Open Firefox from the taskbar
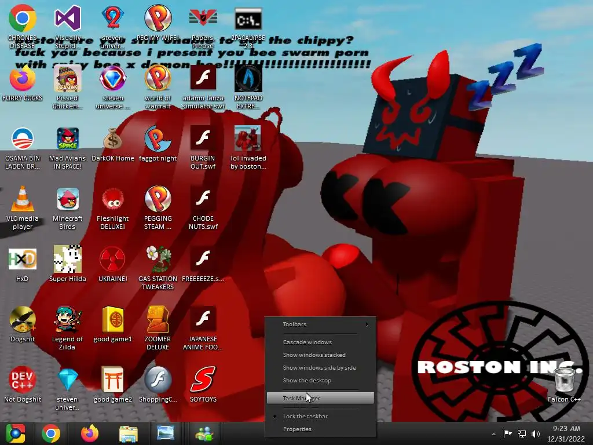593x445 pixels. 90,433
